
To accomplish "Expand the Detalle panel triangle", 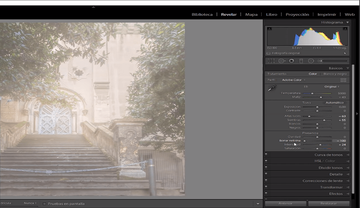I will point(348,174).
